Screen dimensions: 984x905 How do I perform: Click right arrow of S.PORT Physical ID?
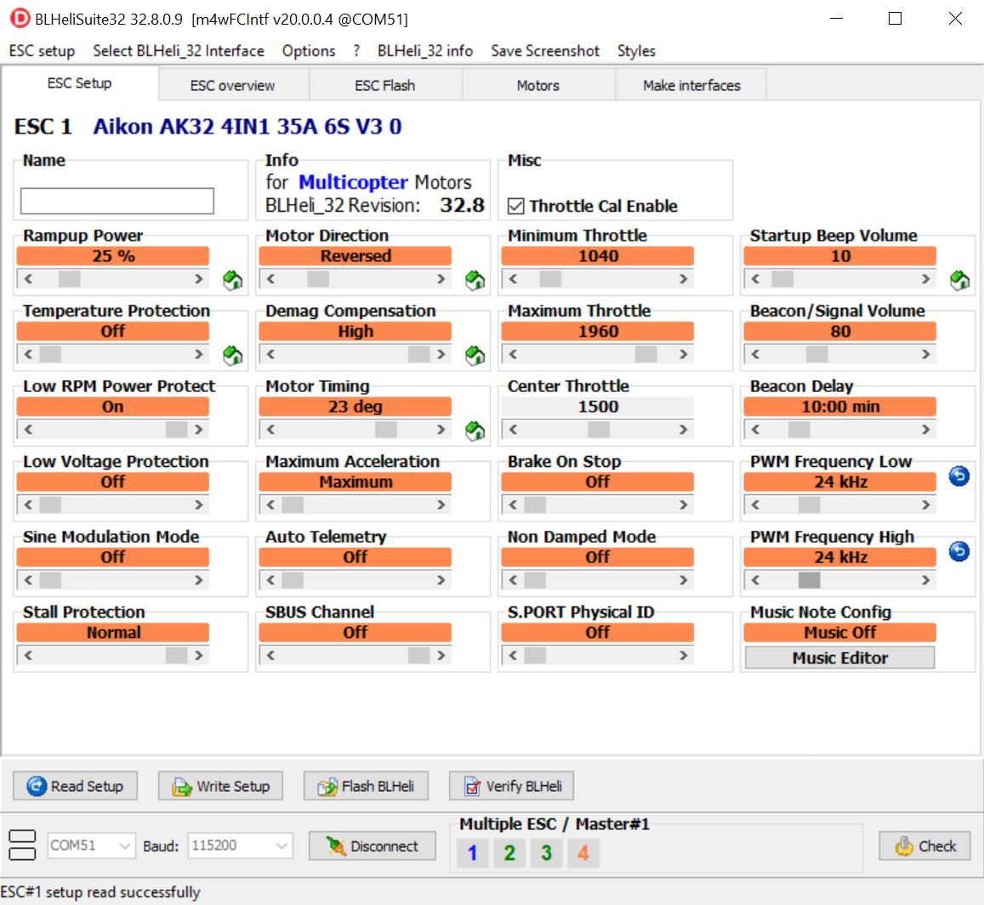[x=684, y=655]
